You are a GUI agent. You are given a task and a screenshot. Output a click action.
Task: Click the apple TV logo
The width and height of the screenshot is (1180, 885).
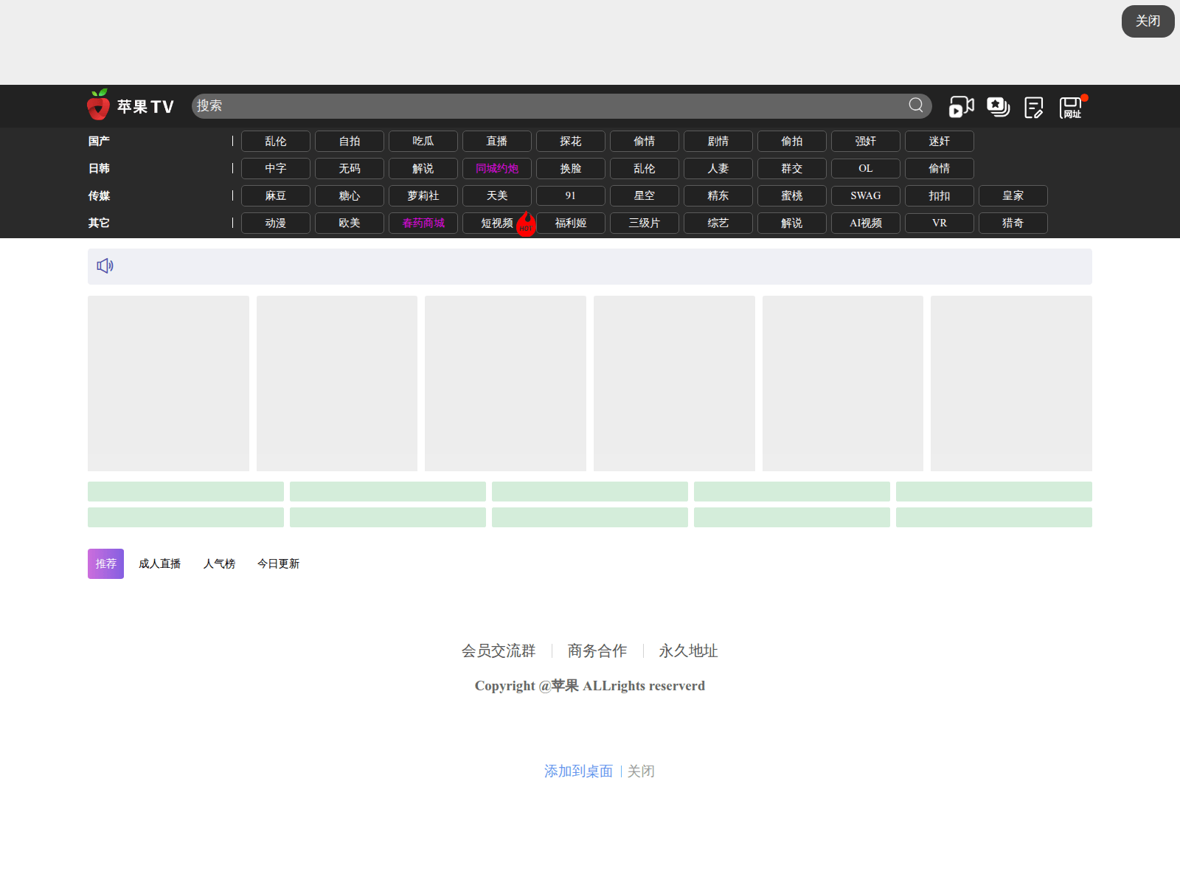131,105
